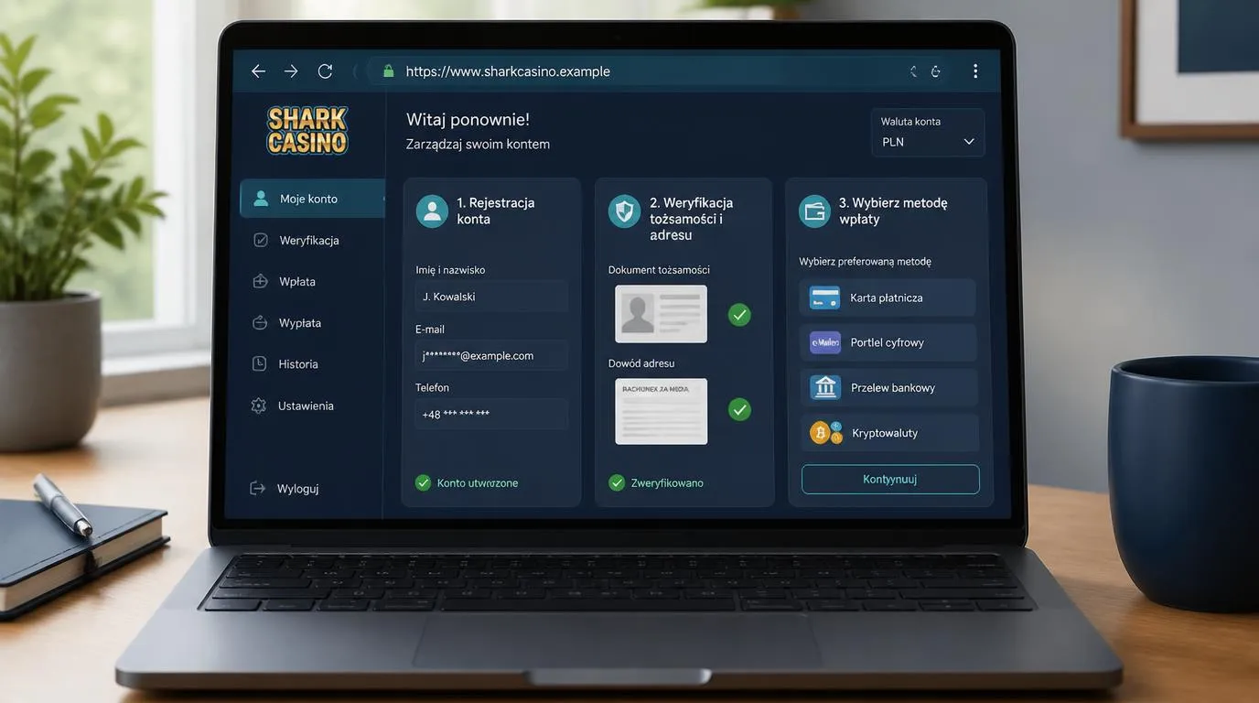Screen dimensions: 1259x703
Task: Open Weryfikacja in the sidebar
Action: [311, 240]
